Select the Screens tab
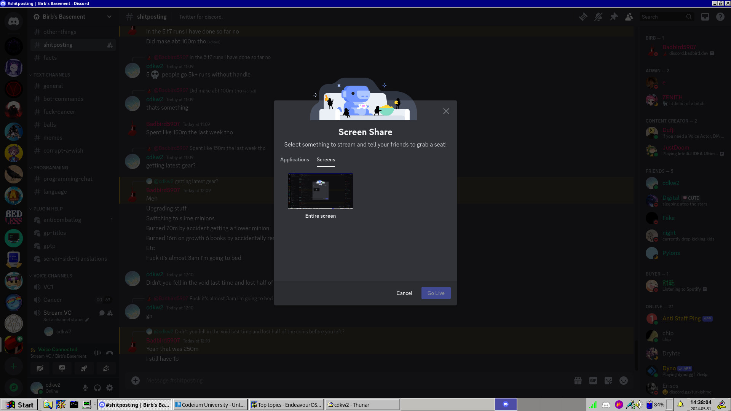 [326, 159]
